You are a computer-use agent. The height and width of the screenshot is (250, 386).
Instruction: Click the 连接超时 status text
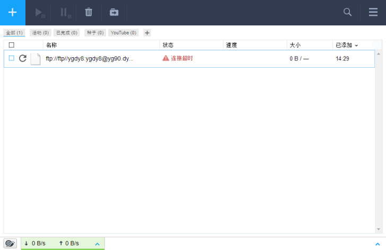tap(182, 58)
